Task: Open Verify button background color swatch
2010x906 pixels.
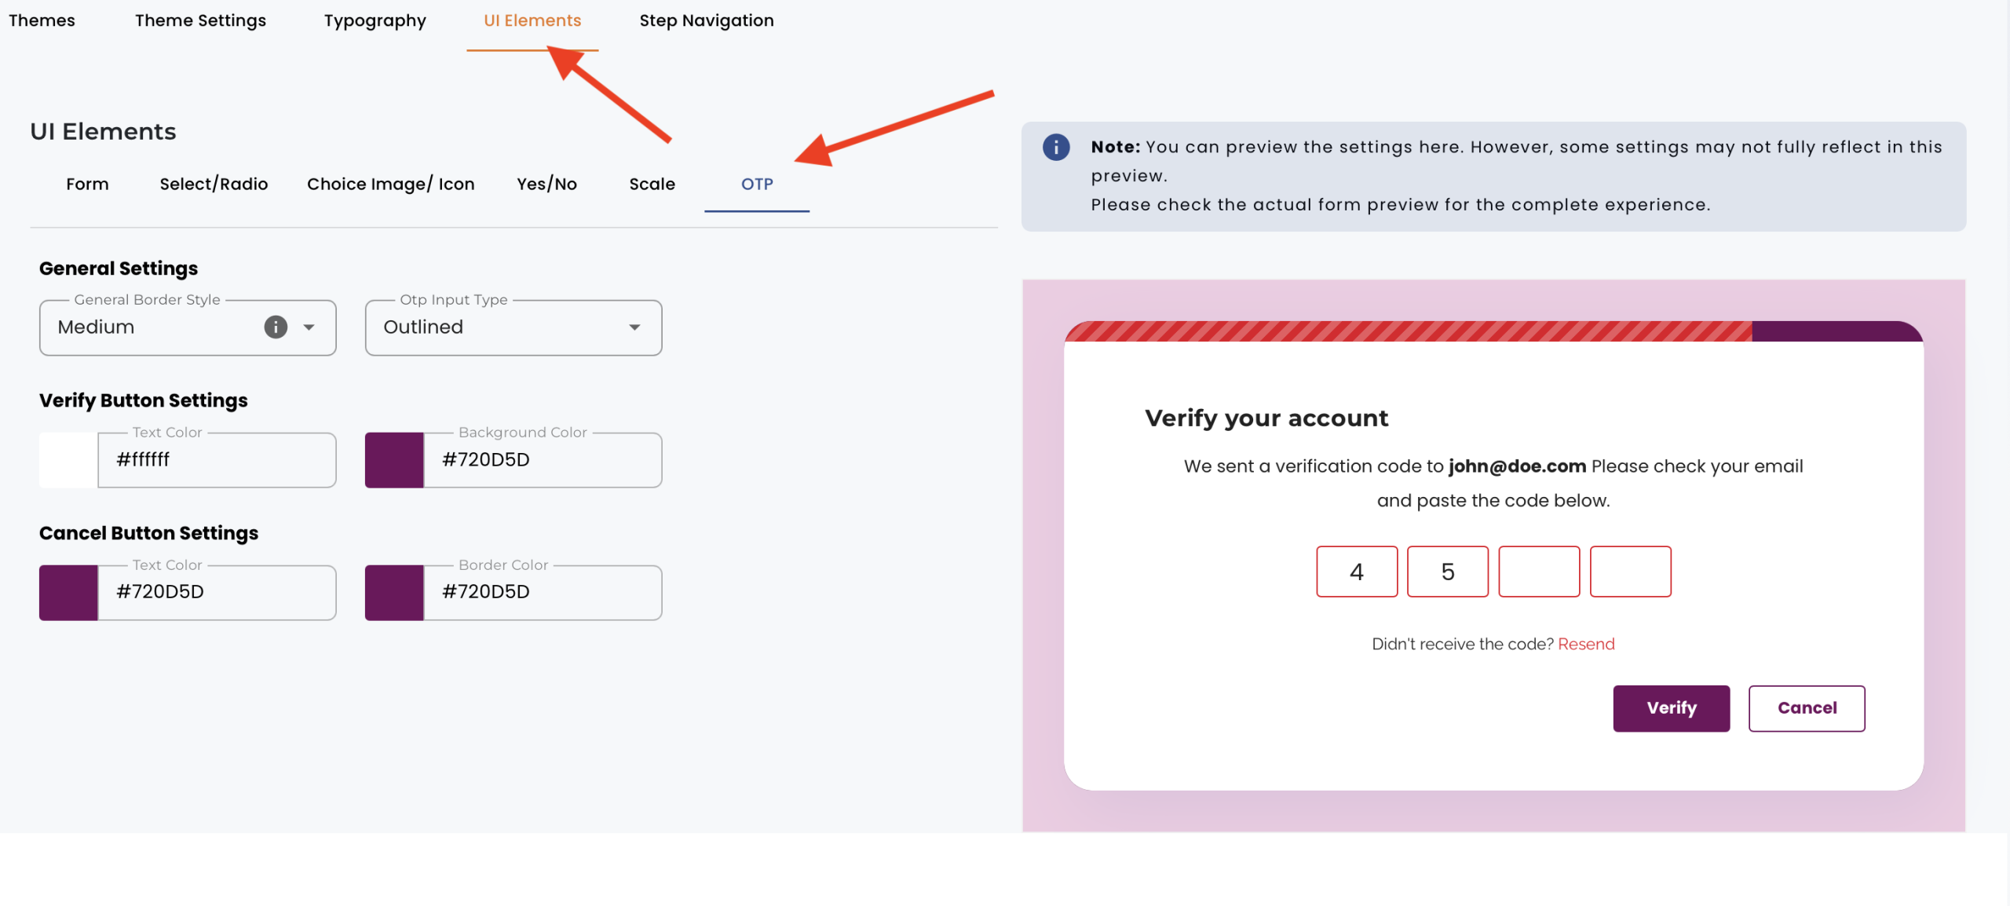Action: pos(394,460)
